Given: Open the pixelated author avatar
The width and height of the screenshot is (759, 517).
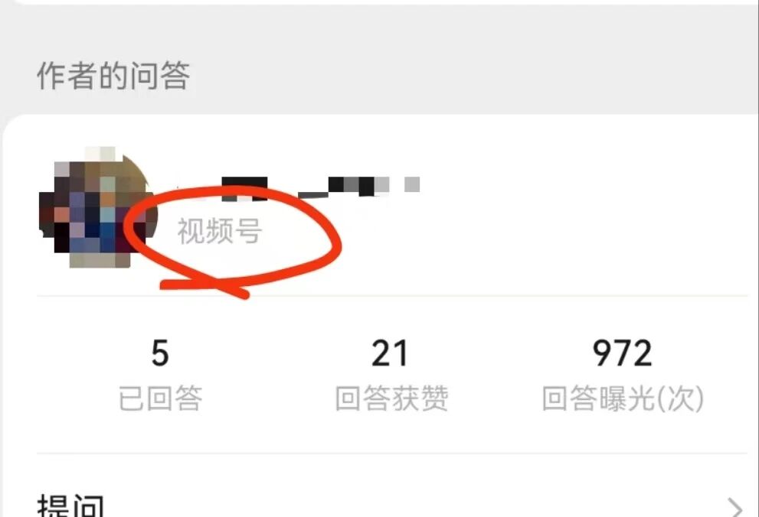Looking at the screenshot, I should [98, 207].
